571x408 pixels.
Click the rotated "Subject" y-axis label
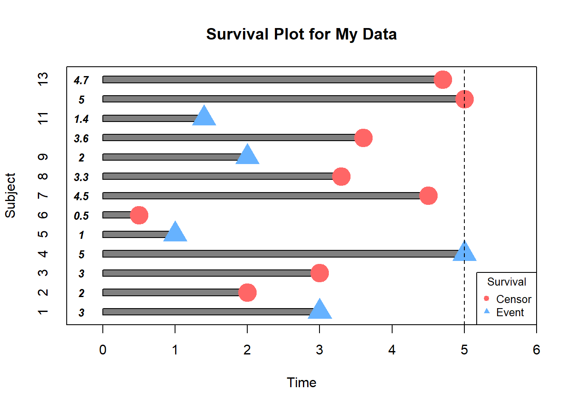pyautogui.click(x=10, y=195)
